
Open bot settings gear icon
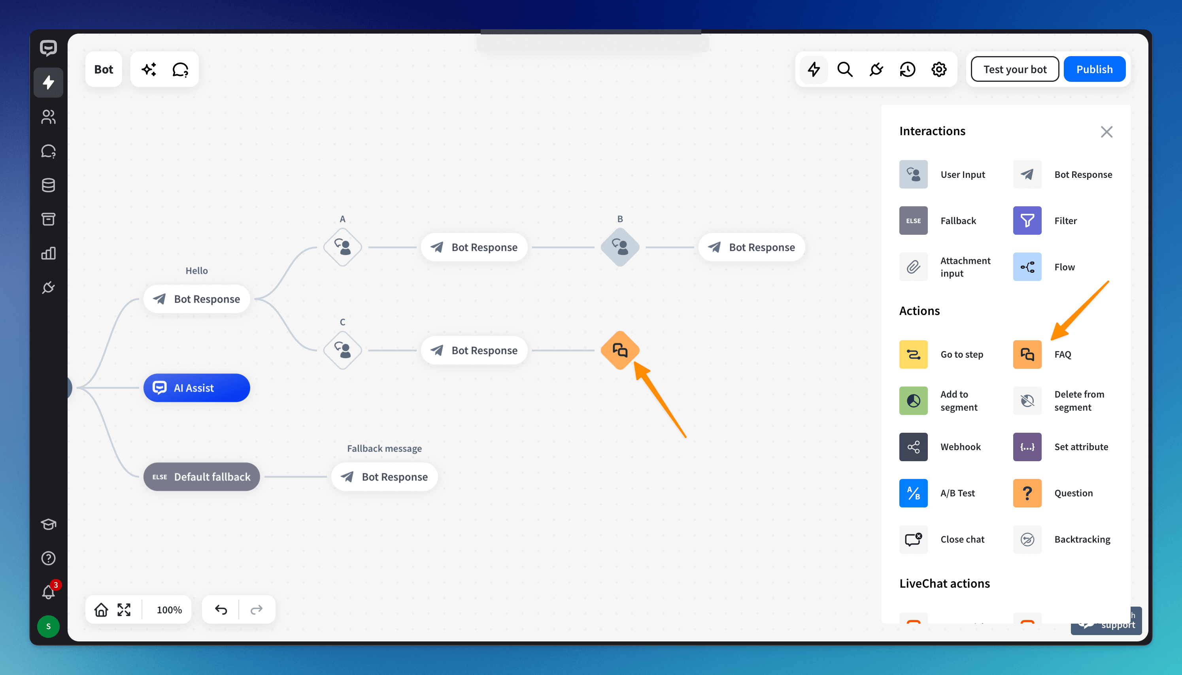(938, 70)
